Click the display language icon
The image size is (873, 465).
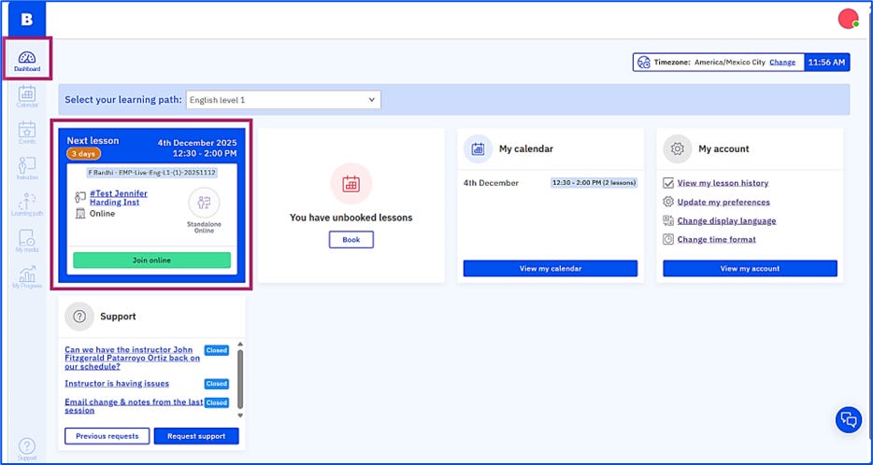click(x=668, y=220)
